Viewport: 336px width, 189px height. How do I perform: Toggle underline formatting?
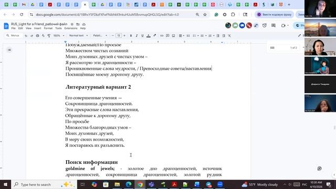[x=142, y=36]
